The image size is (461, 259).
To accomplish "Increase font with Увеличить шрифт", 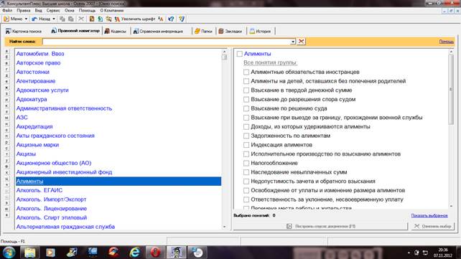I will (x=135, y=19).
